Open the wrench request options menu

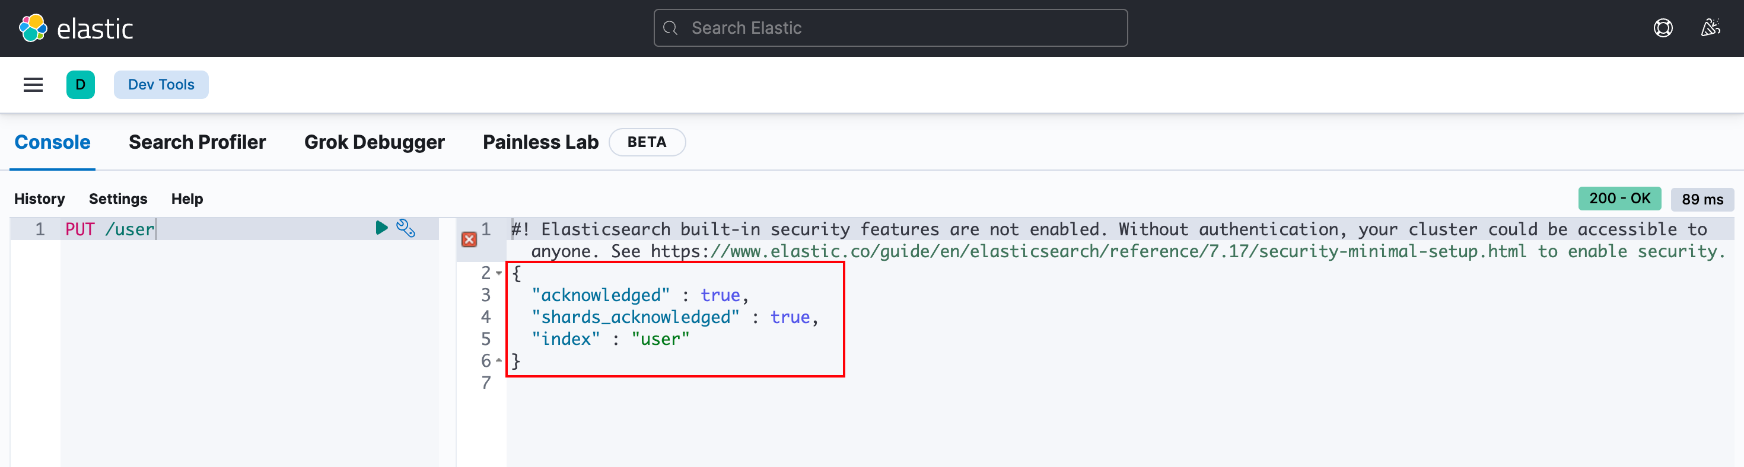406,228
